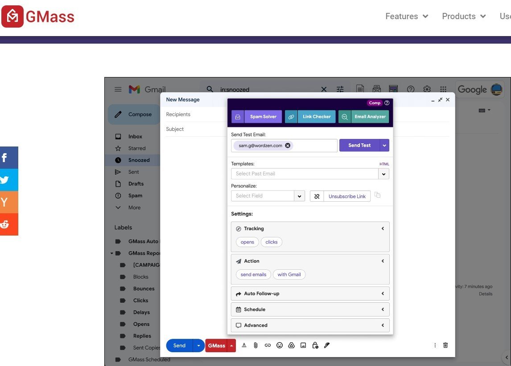This screenshot has height=366, width=511.
Task: Clear the in:snoozed search
Action: click(x=324, y=89)
